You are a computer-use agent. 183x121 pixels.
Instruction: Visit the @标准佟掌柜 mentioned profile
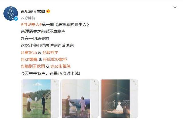click(55, 59)
